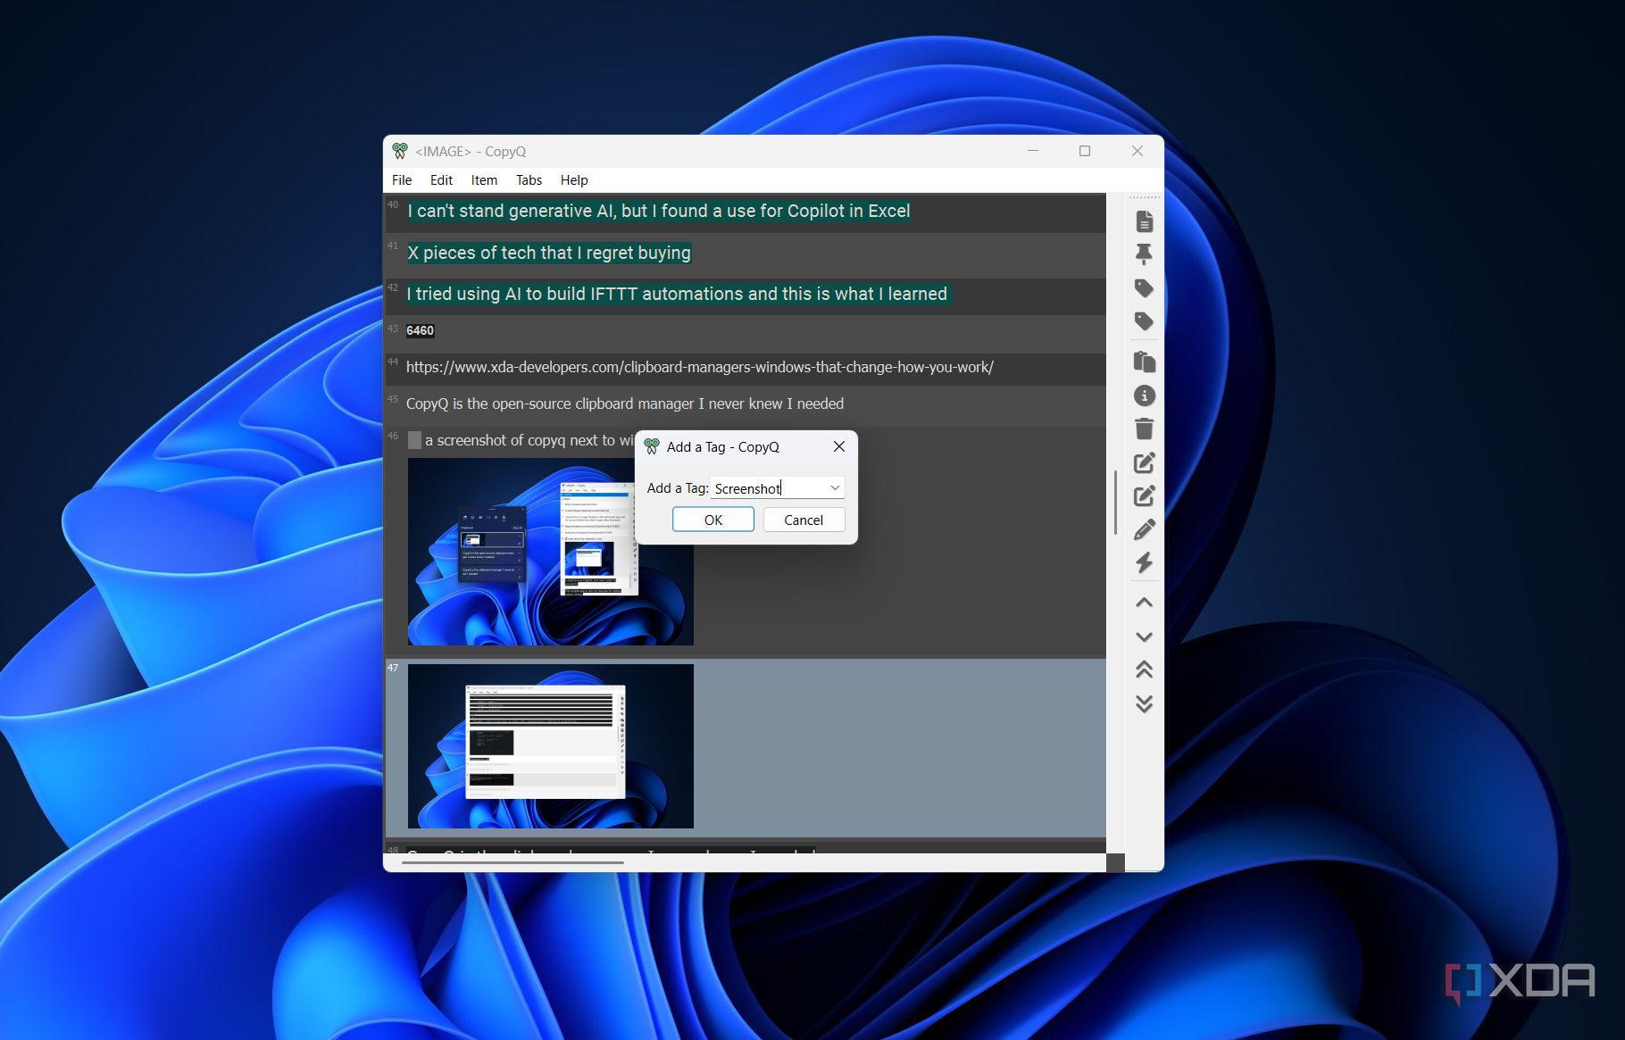Click the vertical scrollbar of the item list
Viewport: 1625px width, 1040px height.
tap(1115, 502)
